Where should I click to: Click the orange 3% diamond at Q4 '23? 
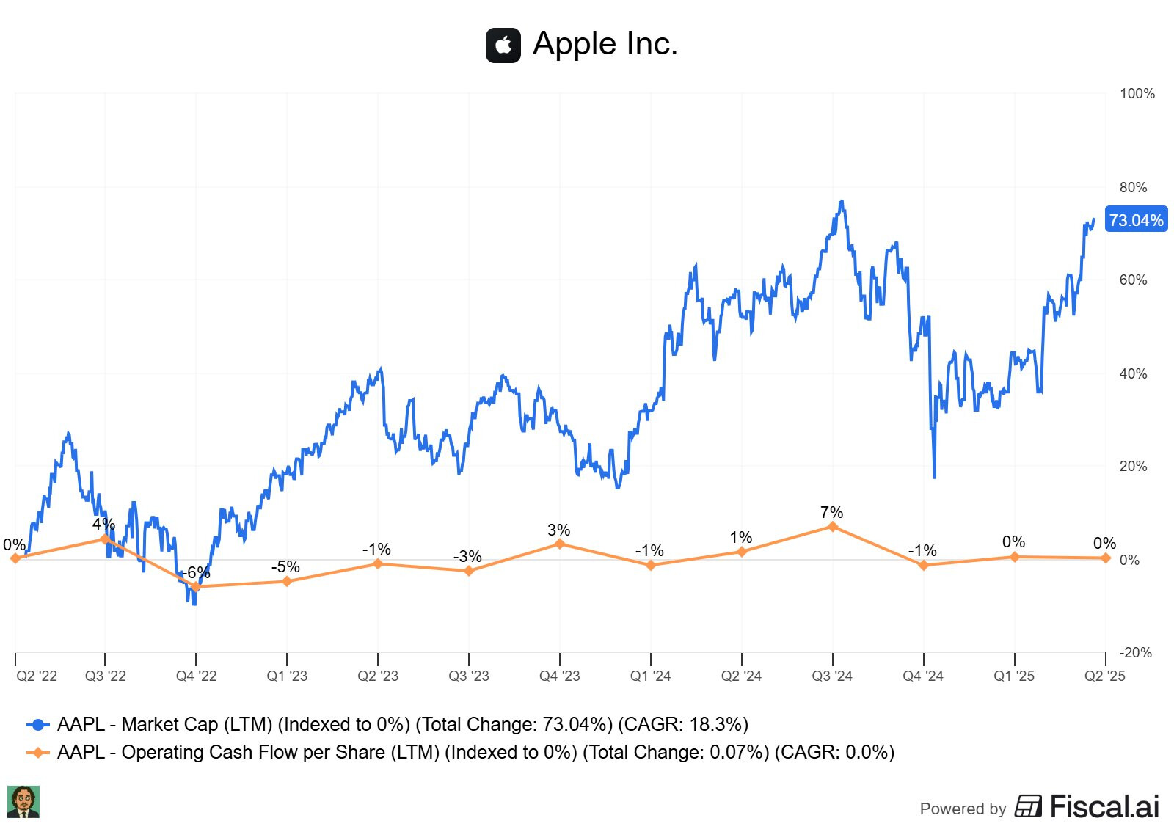pos(559,544)
